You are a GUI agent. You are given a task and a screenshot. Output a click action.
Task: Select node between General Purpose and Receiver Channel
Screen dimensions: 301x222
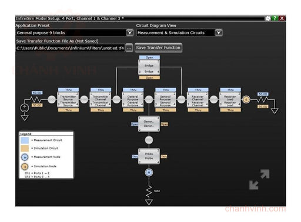click(182, 100)
